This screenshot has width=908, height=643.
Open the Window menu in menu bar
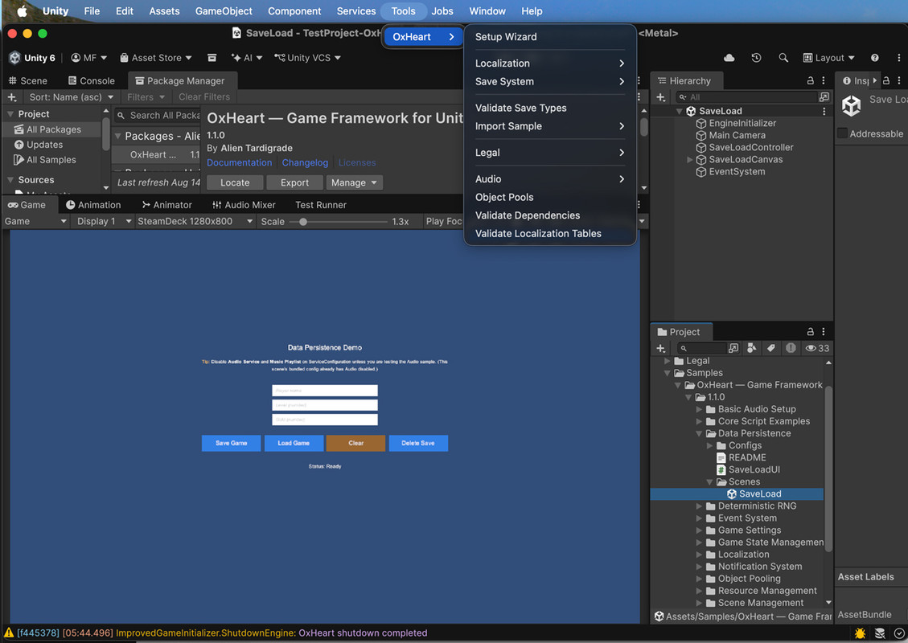487,11
